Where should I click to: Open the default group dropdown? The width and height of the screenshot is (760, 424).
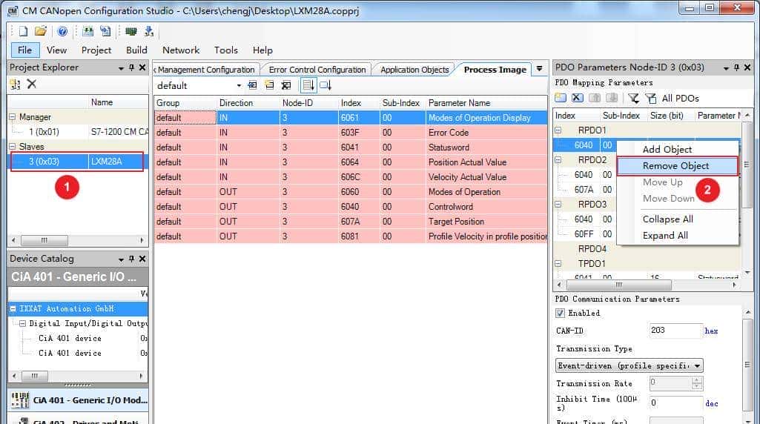pyautogui.click(x=239, y=85)
